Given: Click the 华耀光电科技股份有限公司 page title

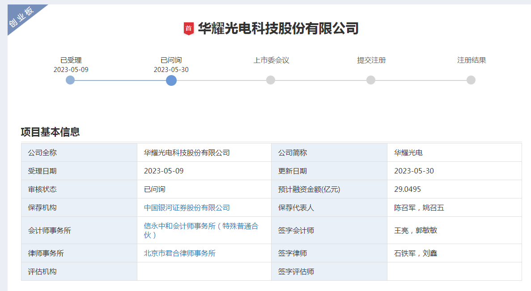Looking at the screenshot, I should [278, 29].
